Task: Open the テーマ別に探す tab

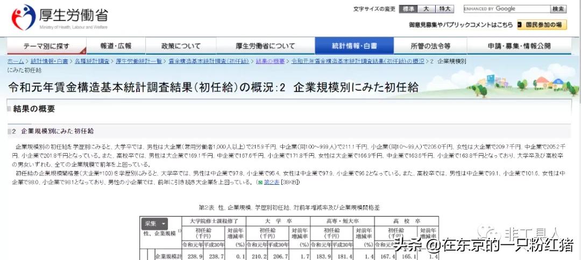Action: tap(47, 46)
